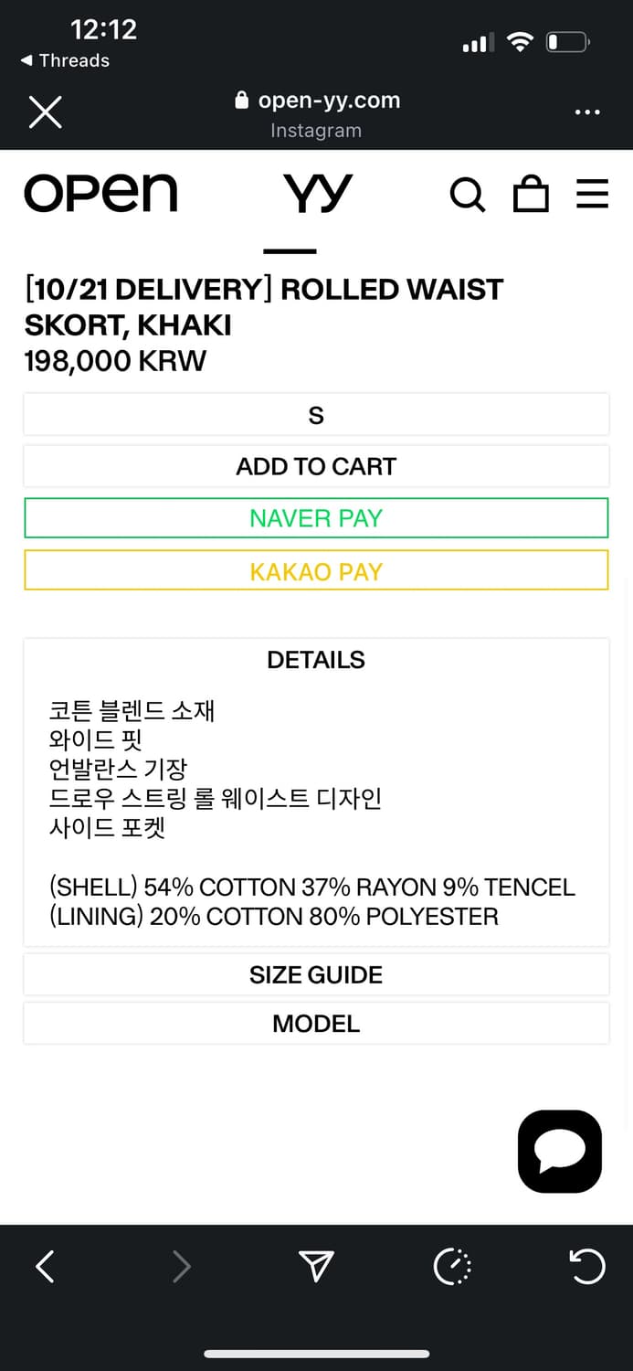Expand the SIZE GUIDE section

(316, 975)
